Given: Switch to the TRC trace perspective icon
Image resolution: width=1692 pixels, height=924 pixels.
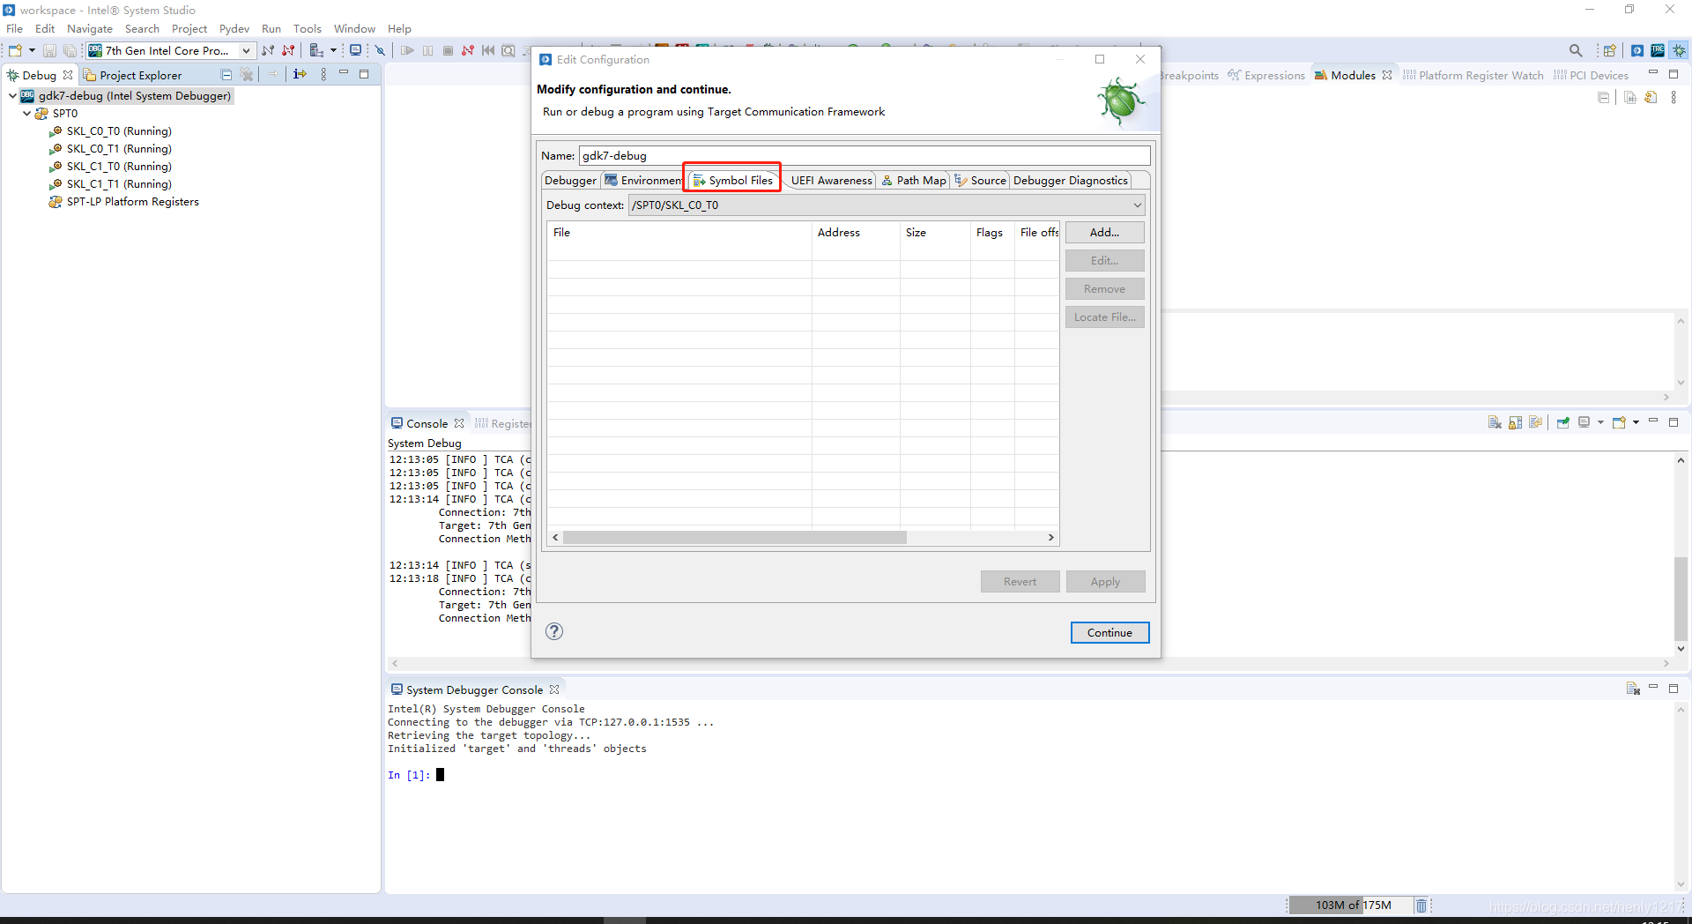Looking at the screenshot, I should 1658,50.
